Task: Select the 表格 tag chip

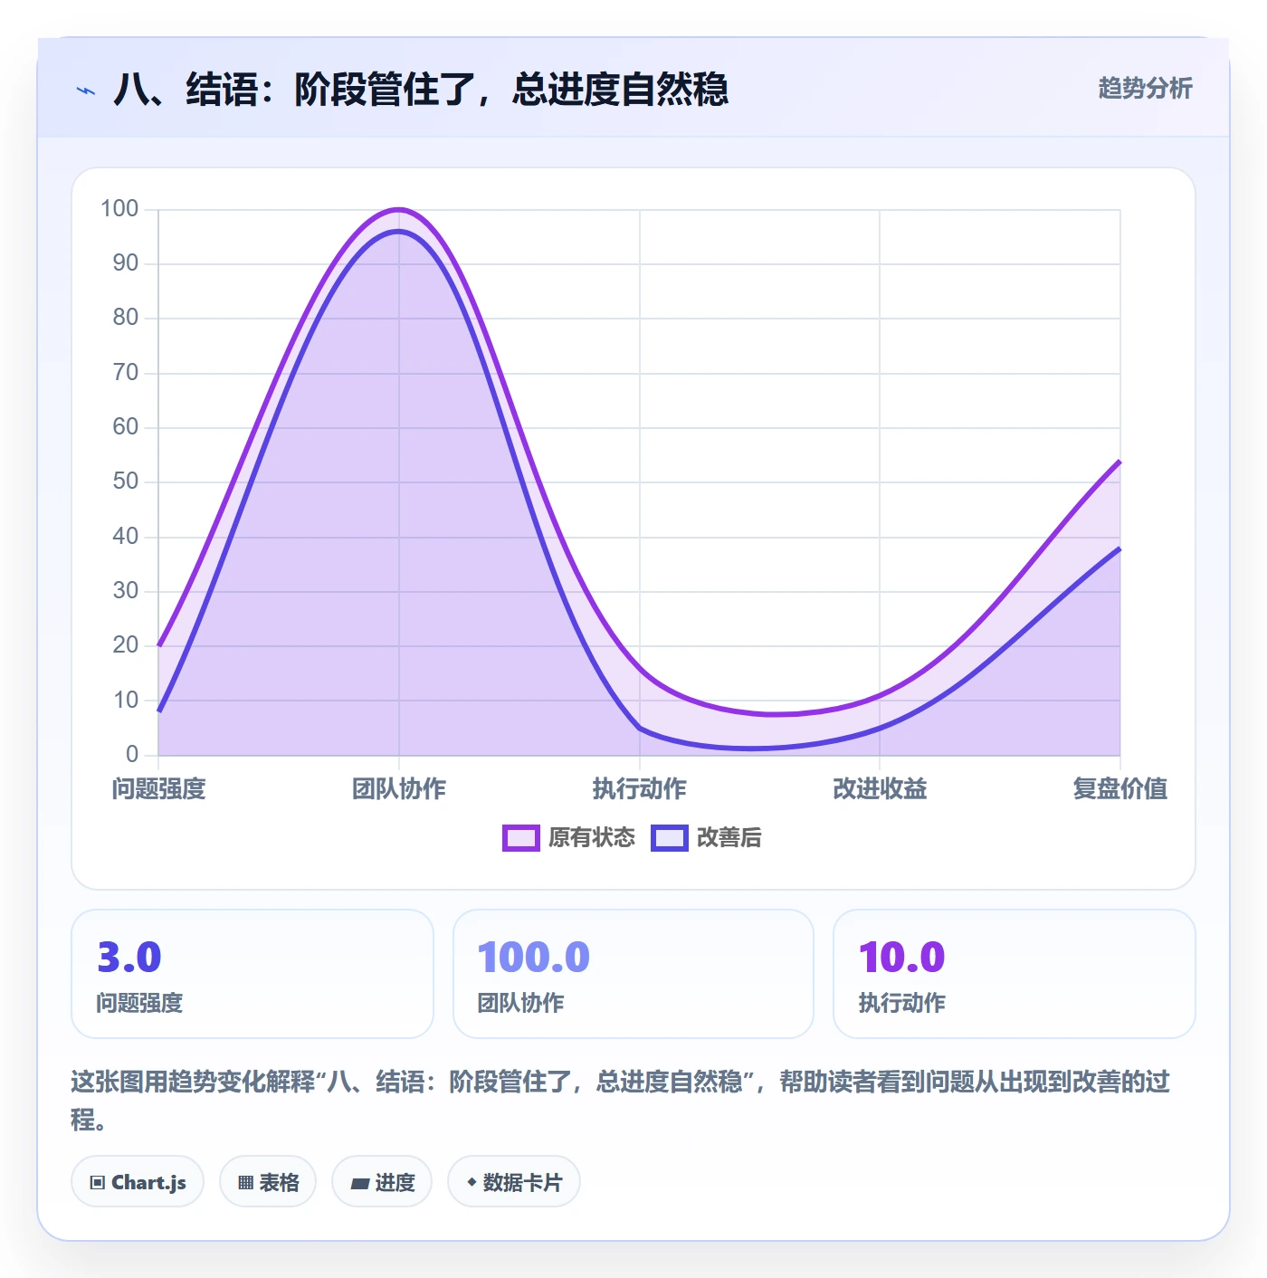Action: click(x=268, y=1182)
